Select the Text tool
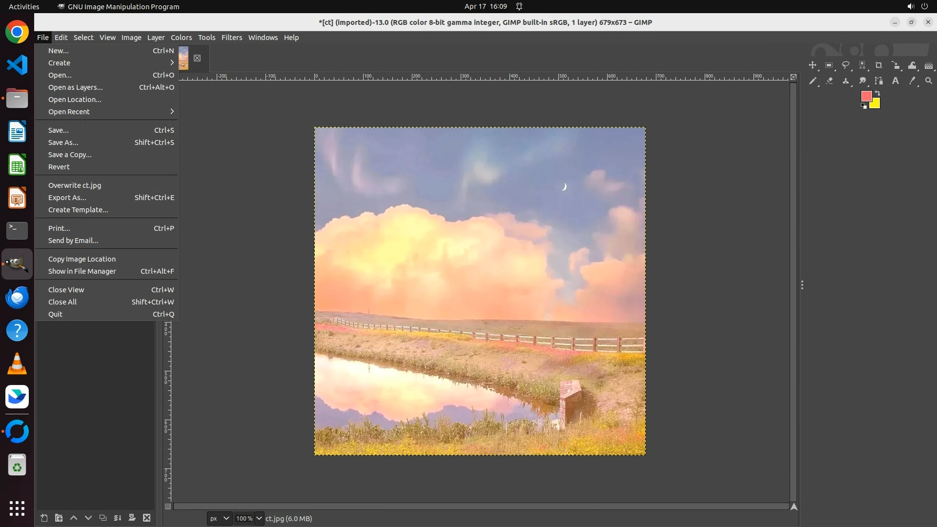Viewport: 937px width, 527px height. point(896,81)
